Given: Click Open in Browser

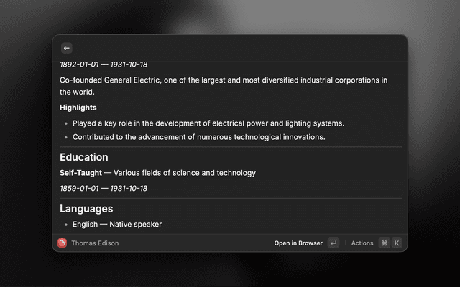Looking at the screenshot, I should (x=298, y=243).
